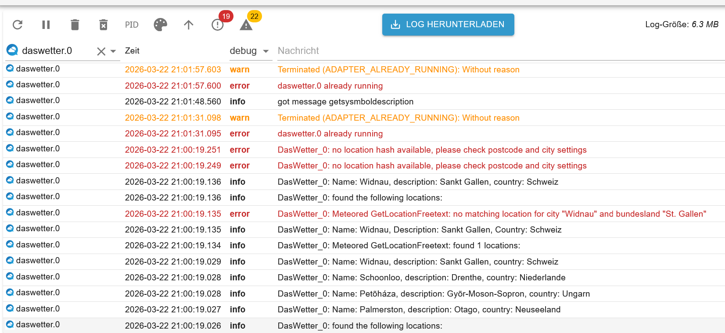Show warnings using the 22 badge icon

246,25
